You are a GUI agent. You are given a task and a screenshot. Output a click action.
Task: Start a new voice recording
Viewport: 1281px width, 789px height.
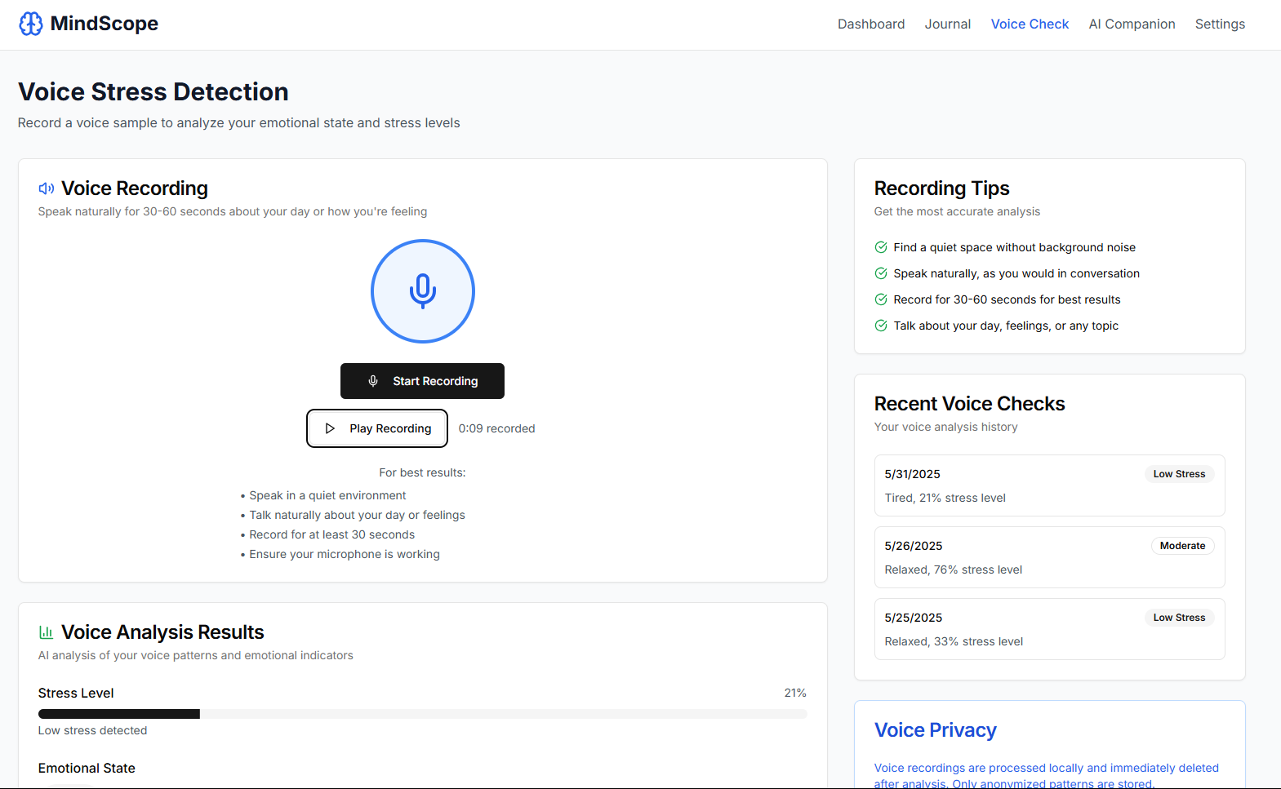[422, 381]
